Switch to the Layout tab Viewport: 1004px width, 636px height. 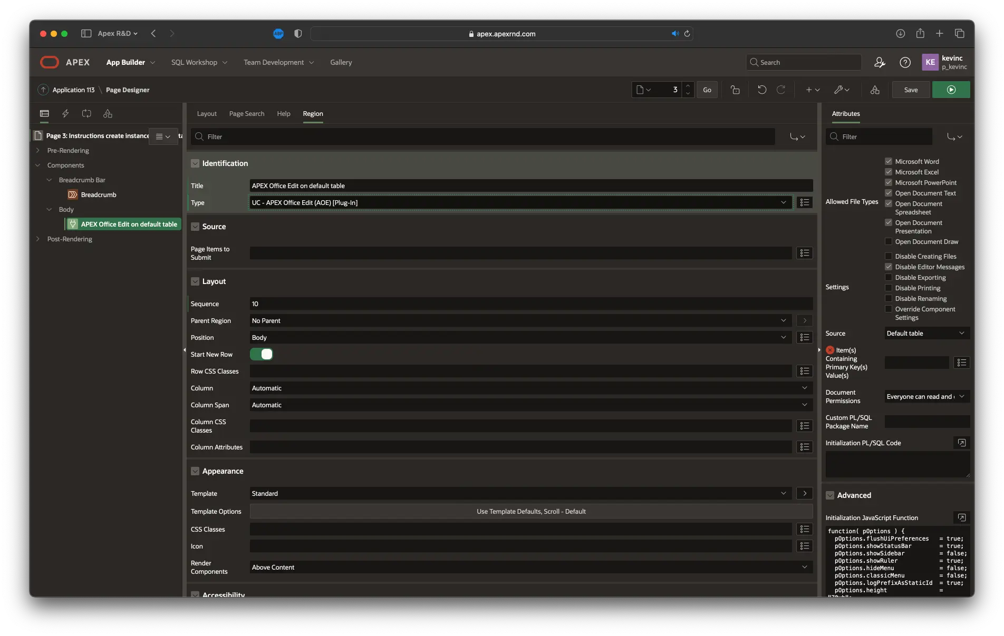(x=207, y=113)
